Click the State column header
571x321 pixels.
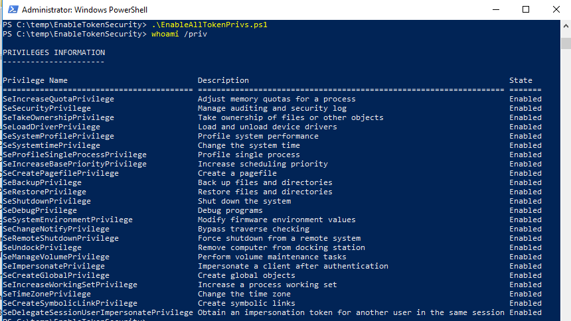coord(521,80)
